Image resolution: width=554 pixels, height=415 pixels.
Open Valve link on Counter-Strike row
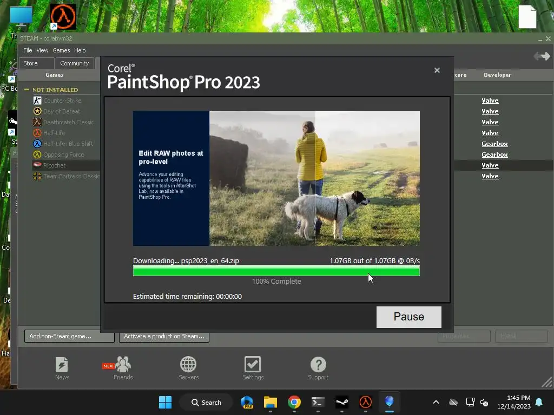[490, 101]
